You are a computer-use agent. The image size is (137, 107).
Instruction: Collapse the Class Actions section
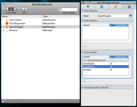click(82, 20)
